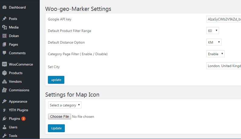Click the Dashboard gauge icon
The height and width of the screenshot is (139, 241).
coord(5,7)
